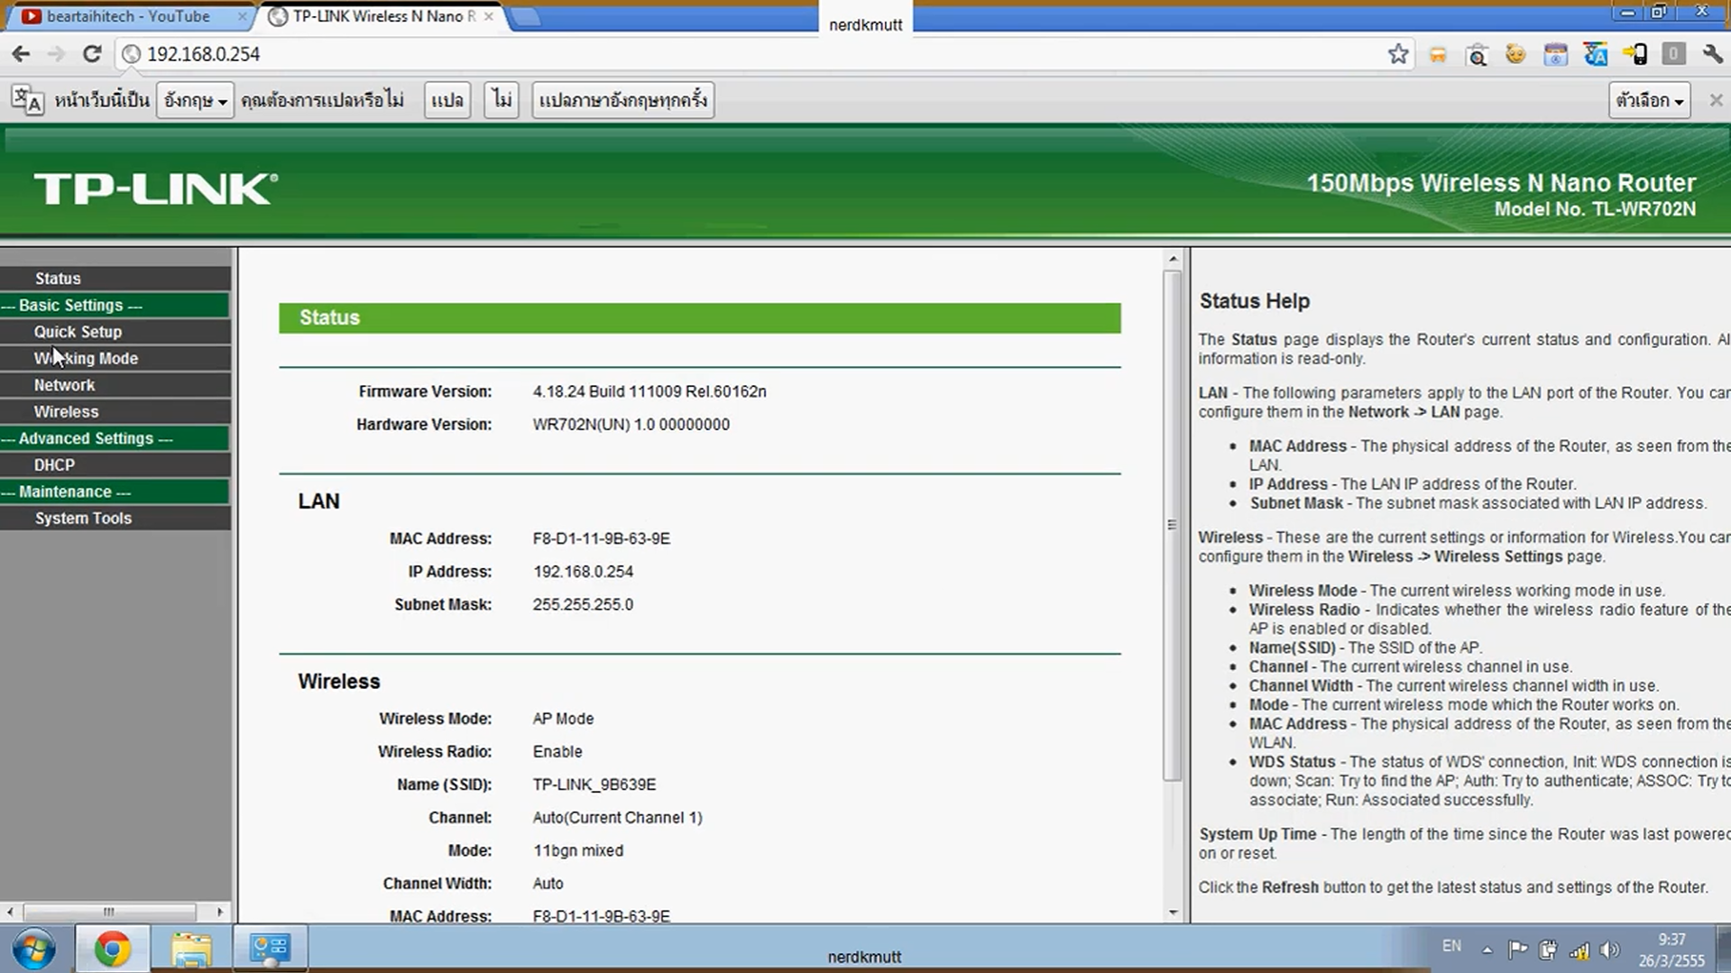Click the always translate English button
This screenshot has height=973, width=1731.
[x=623, y=100]
